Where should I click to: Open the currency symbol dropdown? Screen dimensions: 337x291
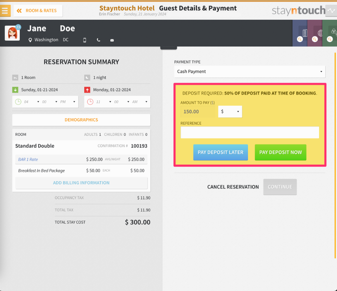230,112
